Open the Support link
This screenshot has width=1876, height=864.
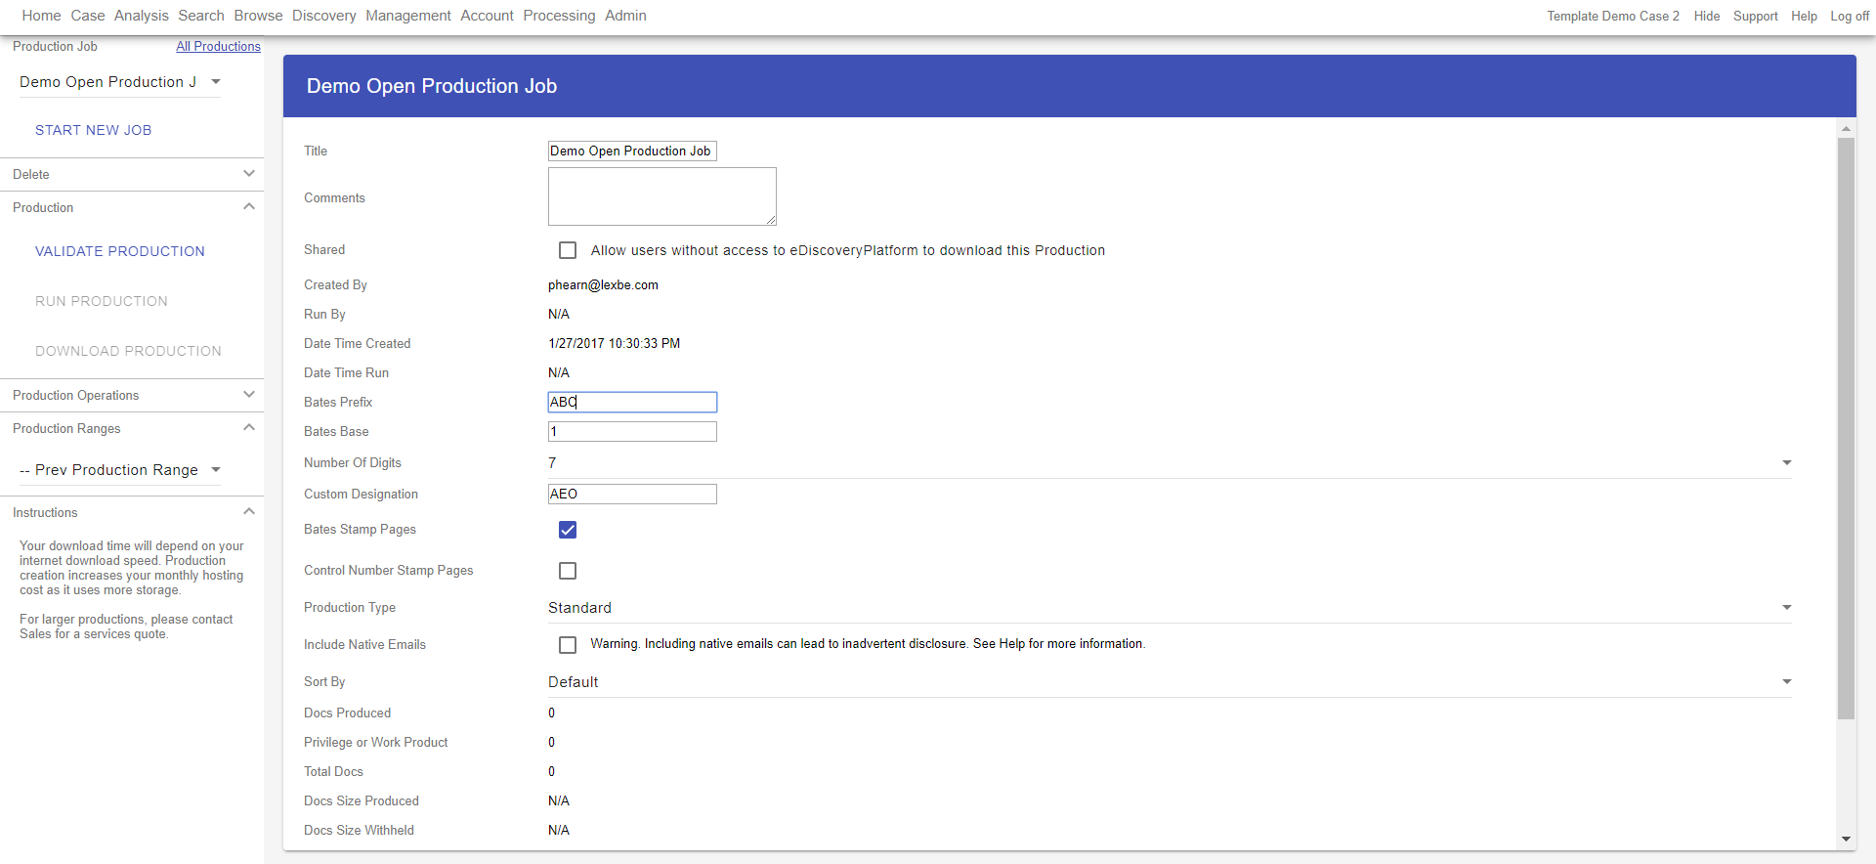pos(1756,17)
